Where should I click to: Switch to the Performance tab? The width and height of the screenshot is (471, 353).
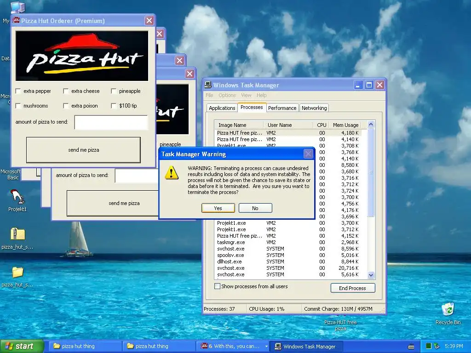(282, 108)
